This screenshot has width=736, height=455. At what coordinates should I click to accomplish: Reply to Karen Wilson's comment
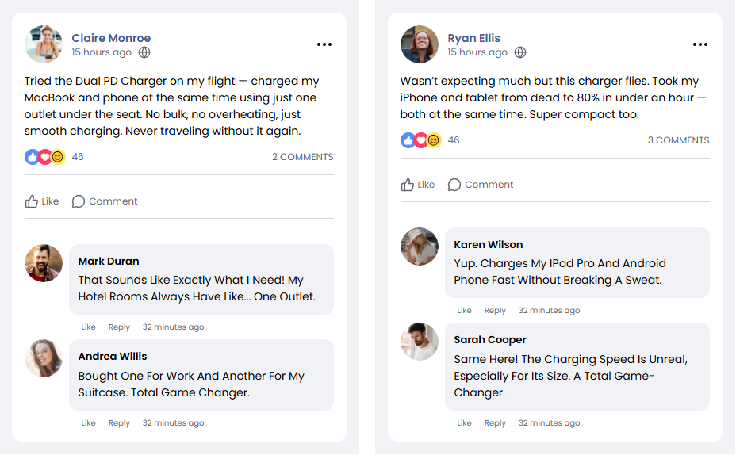pos(495,311)
